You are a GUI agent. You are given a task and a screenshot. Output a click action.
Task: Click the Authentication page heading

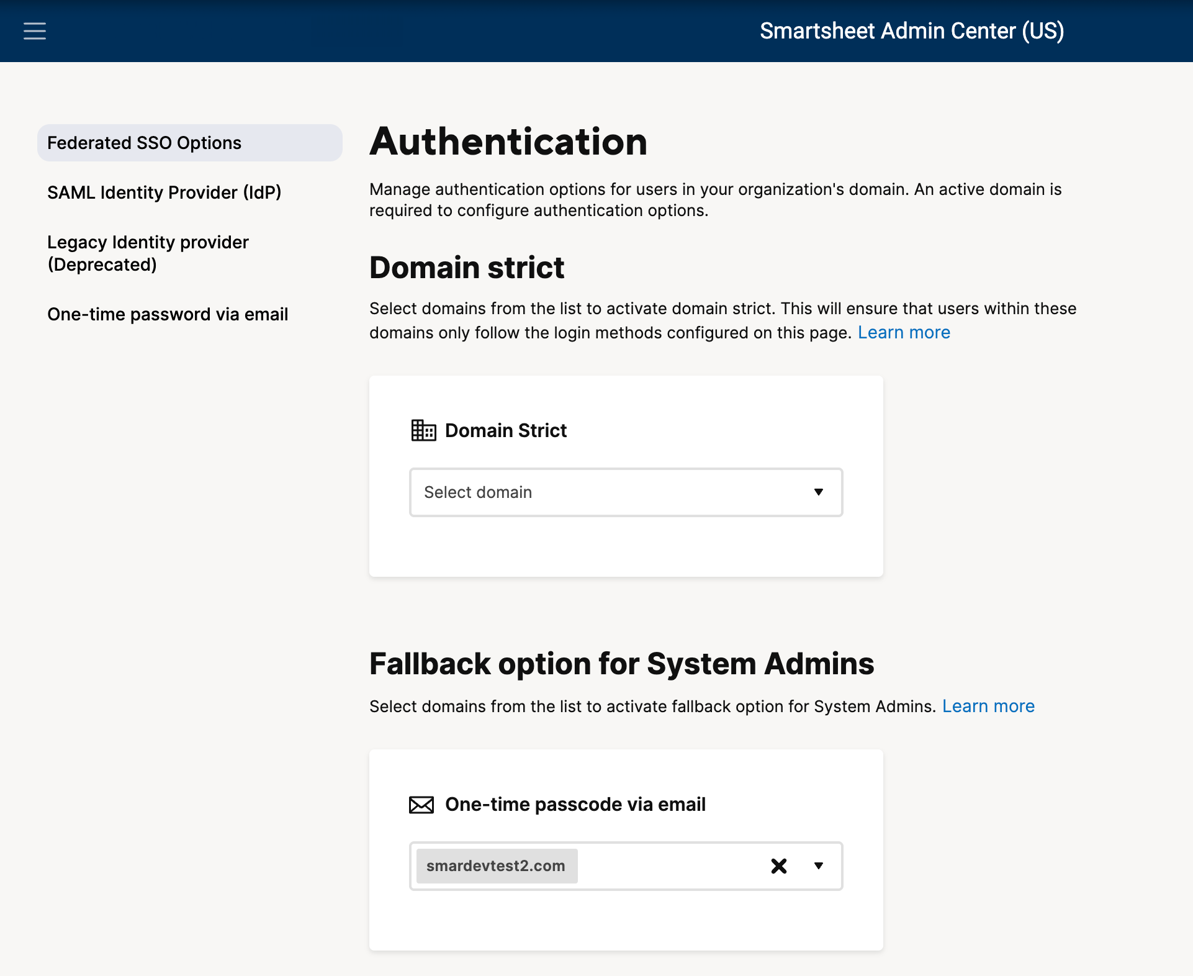coord(508,142)
